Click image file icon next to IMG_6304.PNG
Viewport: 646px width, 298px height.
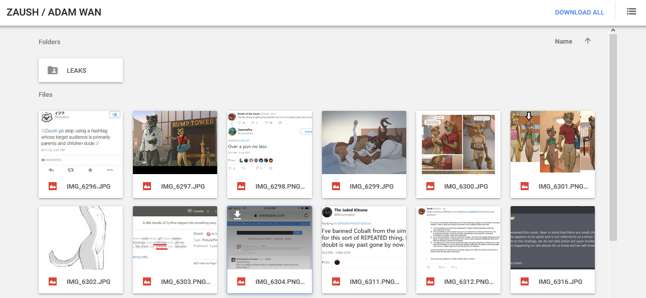tap(241, 281)
